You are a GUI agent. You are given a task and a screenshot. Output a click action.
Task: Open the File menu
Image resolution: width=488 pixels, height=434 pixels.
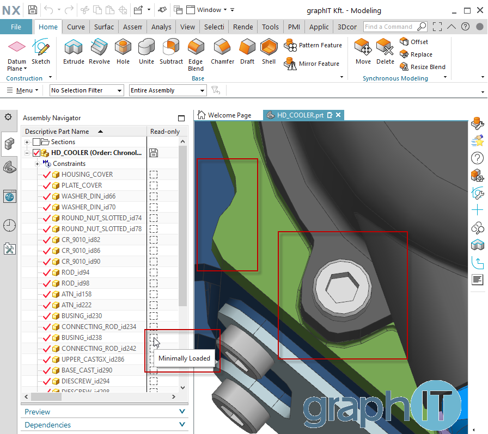(16, 27)
